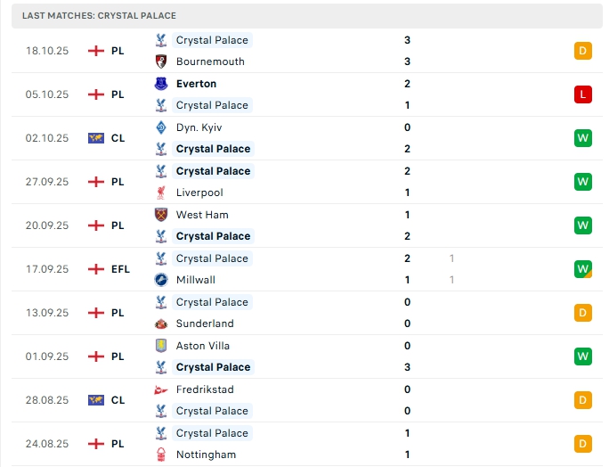
Task: Click the West Ham club crest
Action: point(161,215)
